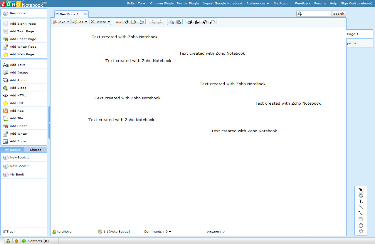
Task: Open the Help link
Action: (333, 4)
